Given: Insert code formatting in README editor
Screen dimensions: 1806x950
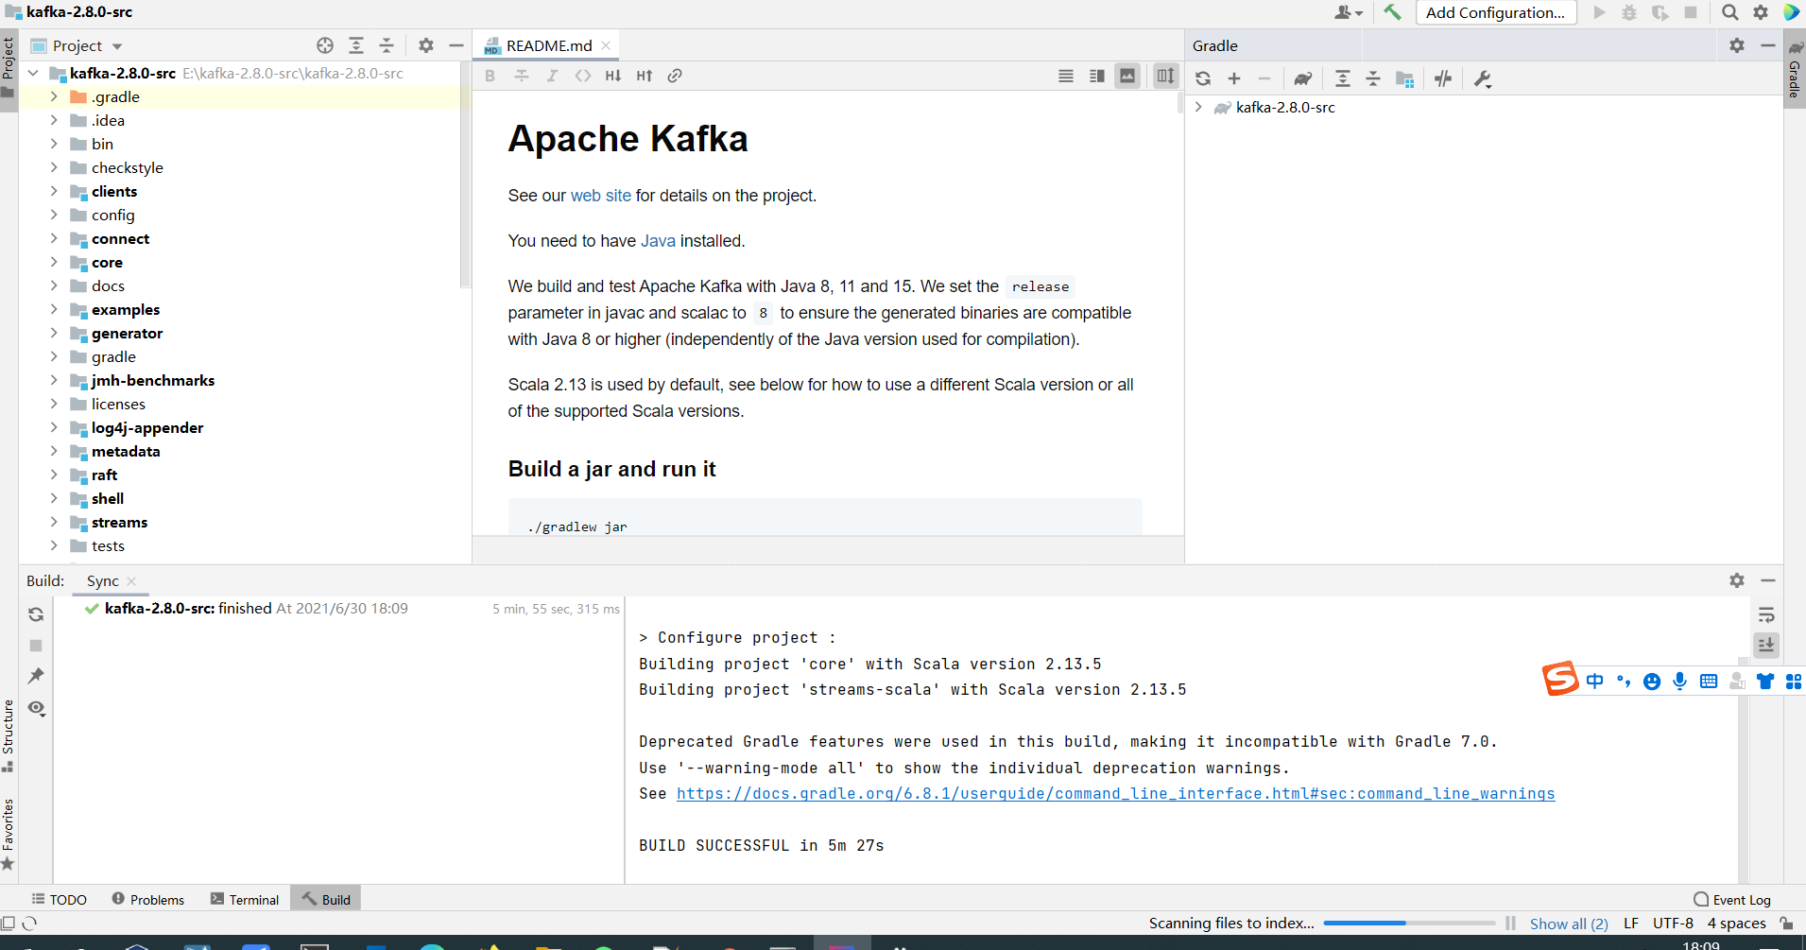Looking at the screenshot, I should 583,76.
